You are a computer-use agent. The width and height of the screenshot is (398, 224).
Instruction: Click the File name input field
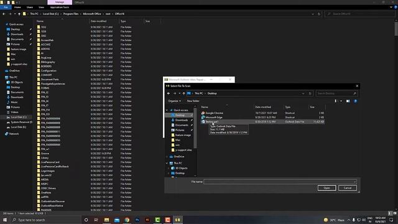[279, 182]
